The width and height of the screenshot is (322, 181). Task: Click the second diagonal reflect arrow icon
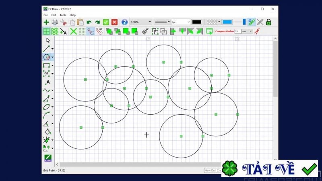(199, 31)
